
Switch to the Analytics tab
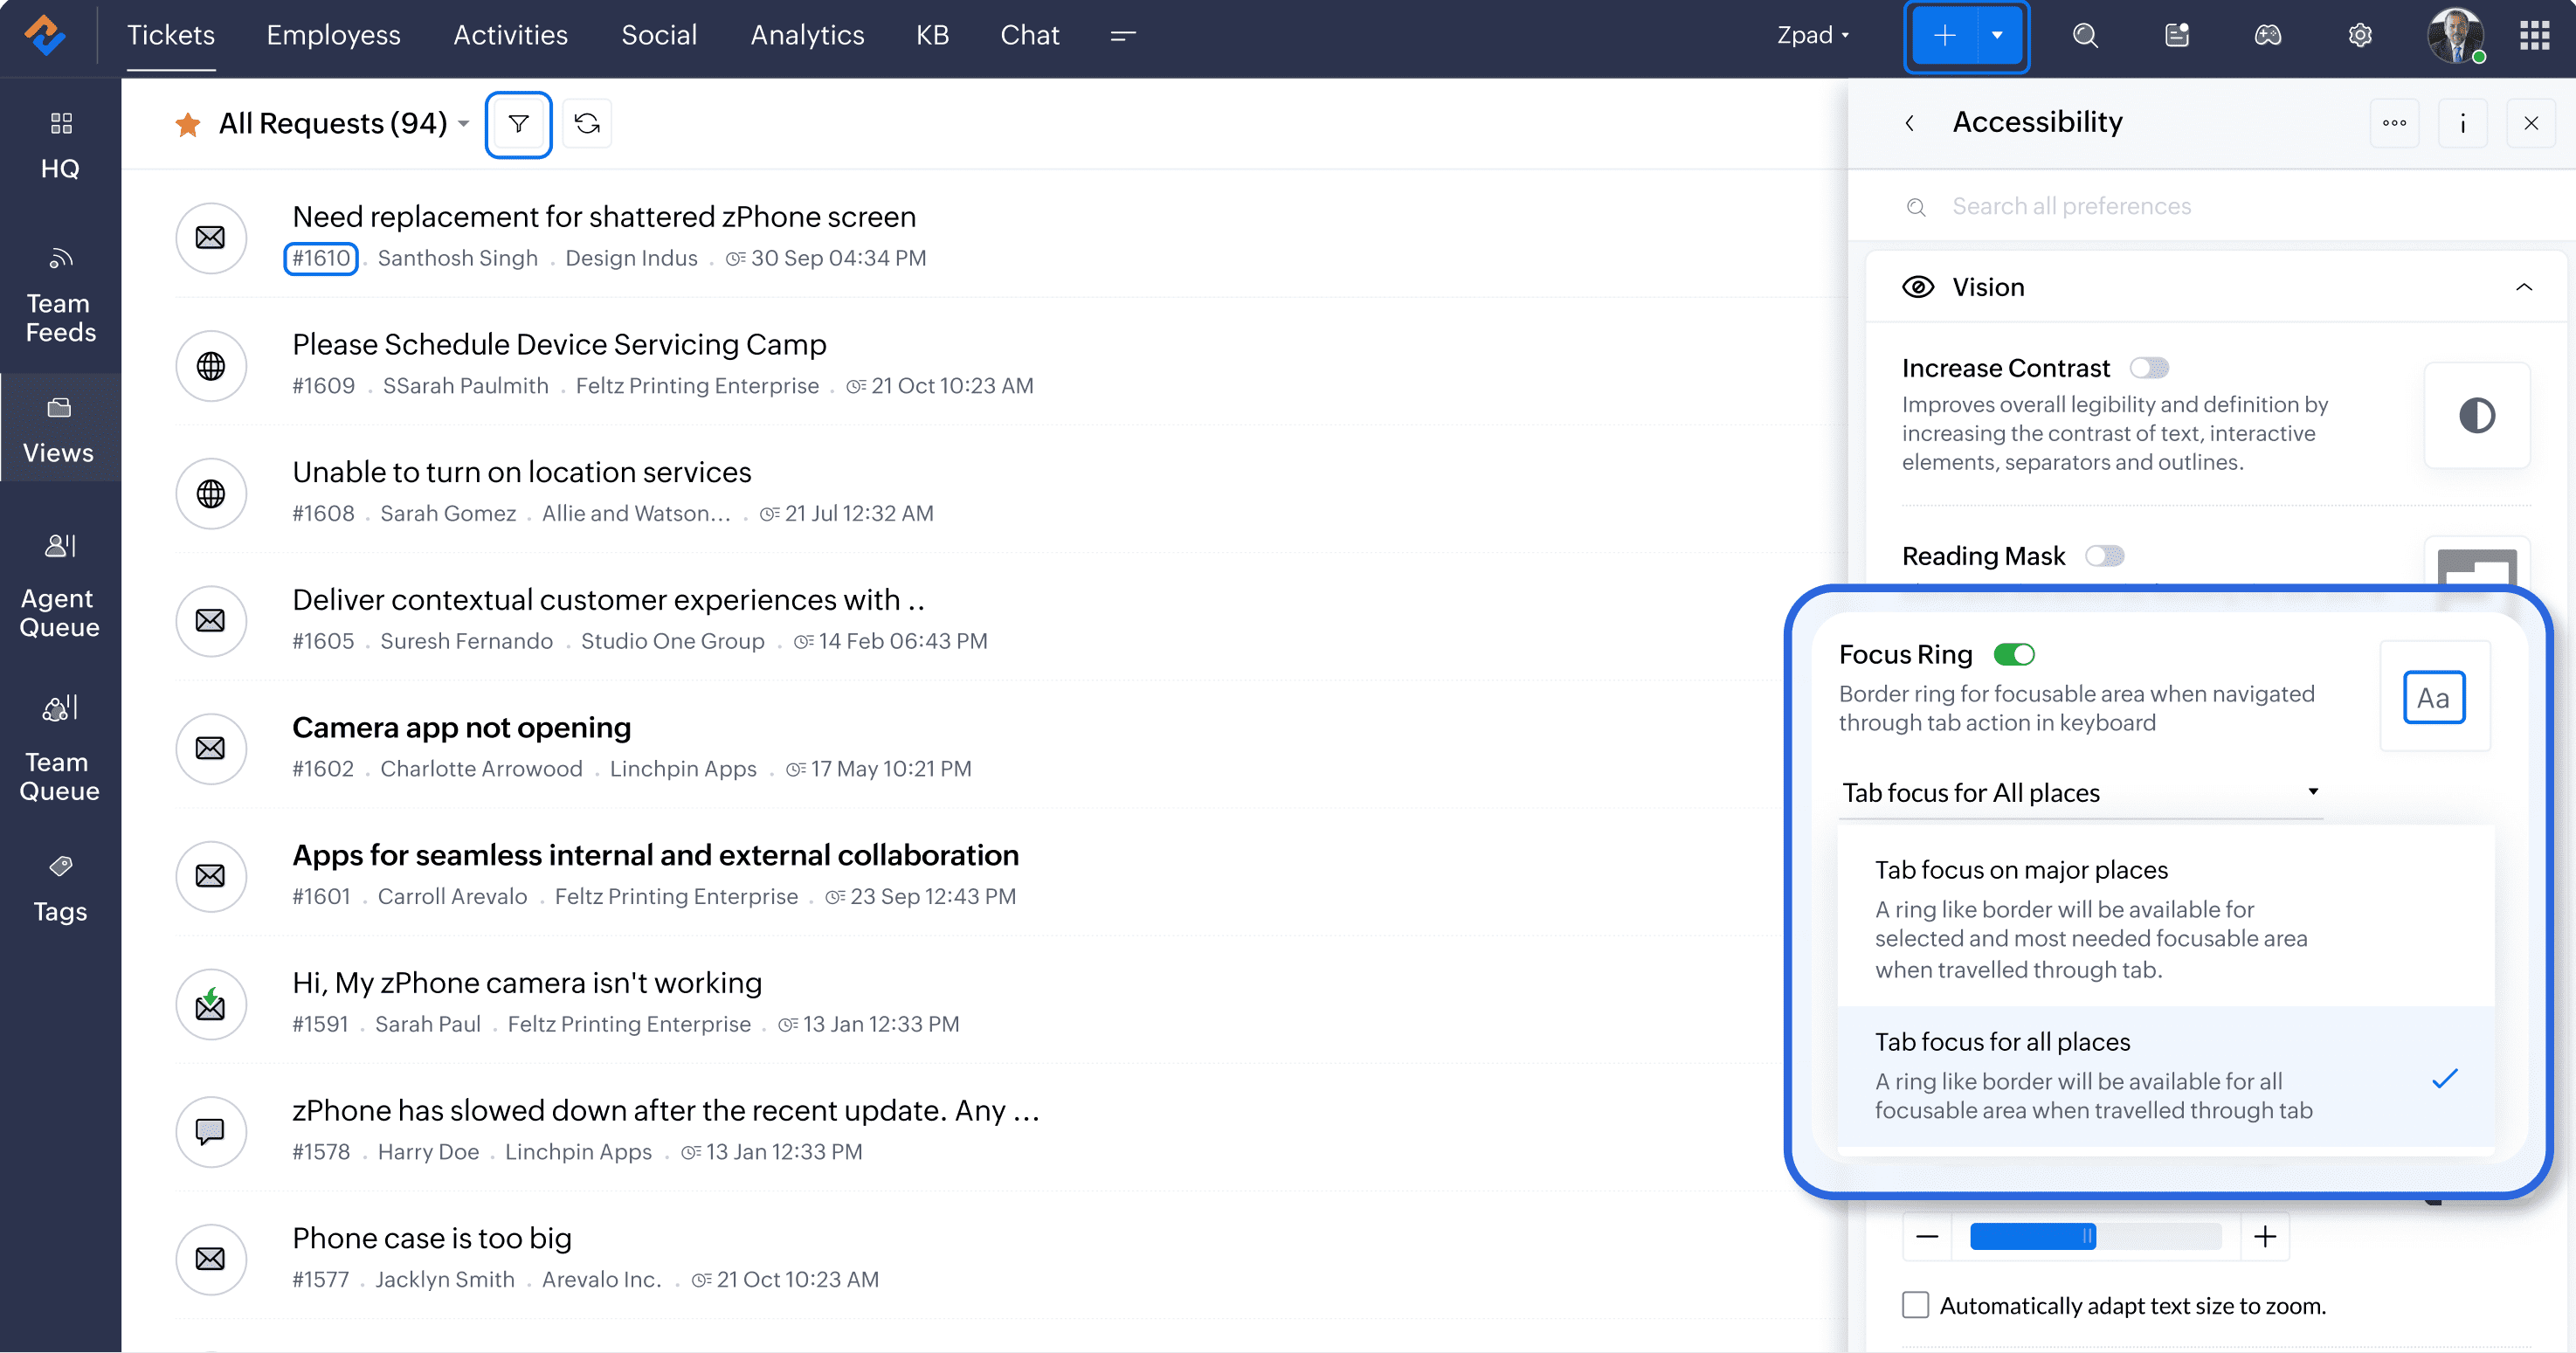pos(807,36)
